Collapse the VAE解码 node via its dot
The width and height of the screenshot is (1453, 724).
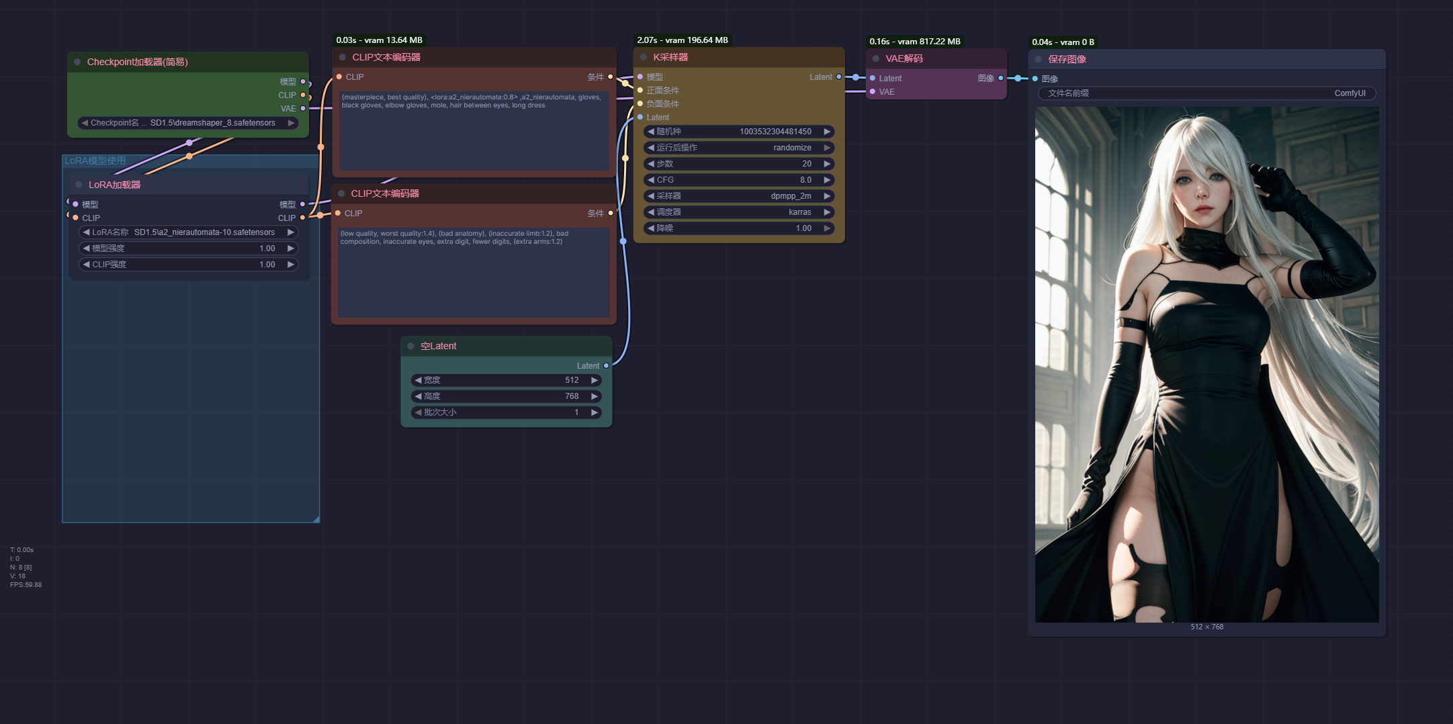tap(876, 59)
